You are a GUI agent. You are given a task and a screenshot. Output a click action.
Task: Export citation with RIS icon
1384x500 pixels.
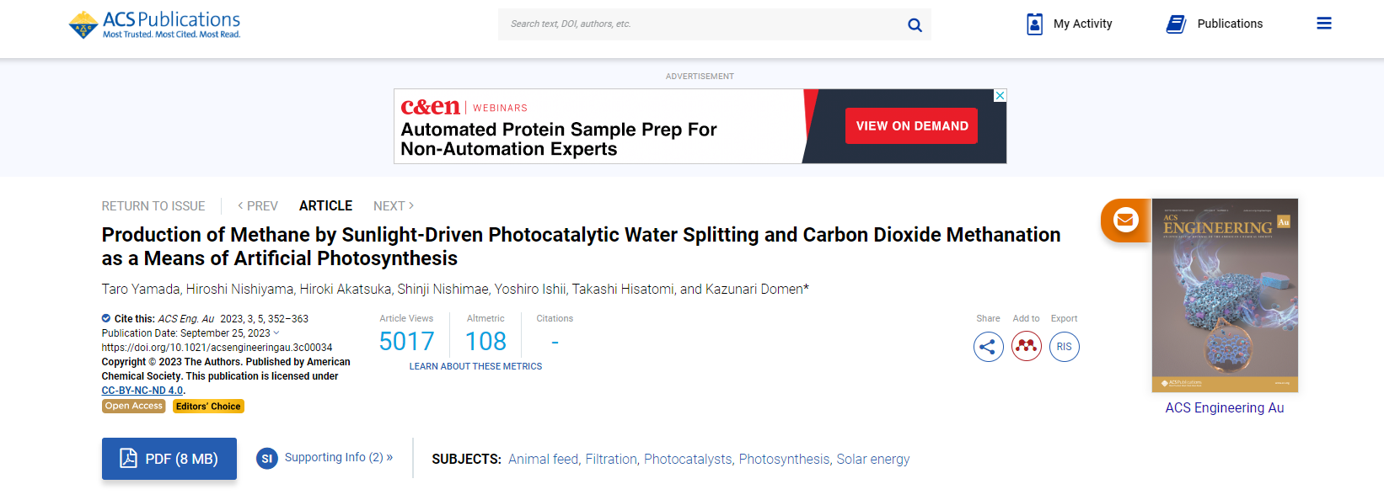[x=1064, y=347]
